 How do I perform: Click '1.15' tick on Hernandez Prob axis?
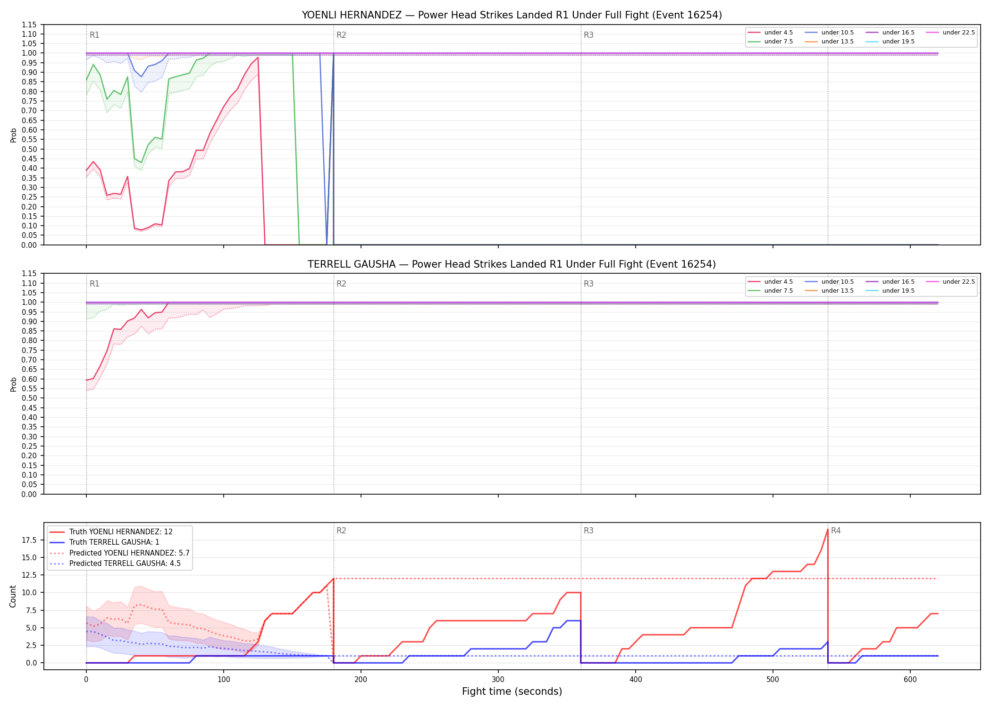coord(29,25)
